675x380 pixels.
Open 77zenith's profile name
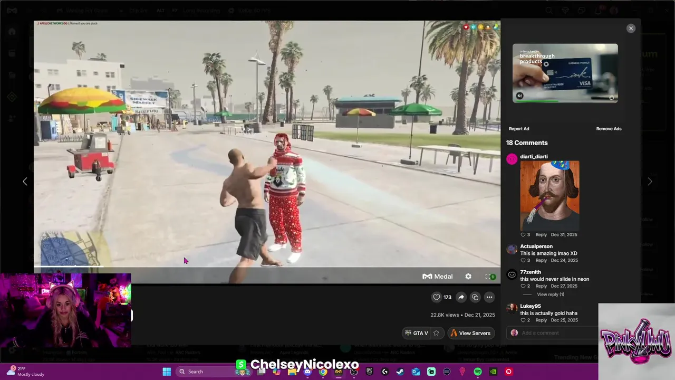pos(531,272)
